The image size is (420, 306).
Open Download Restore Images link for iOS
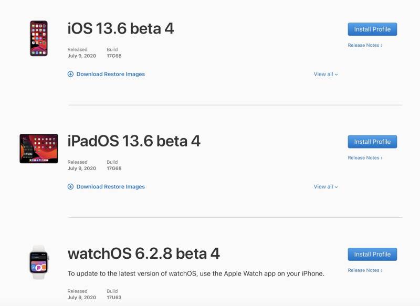(111, 74)
